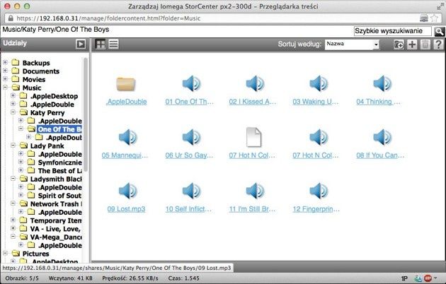Screen dimensions: 446x284
Task: Start the slideshow play button in the Udziały header
Action: point(81,44)
